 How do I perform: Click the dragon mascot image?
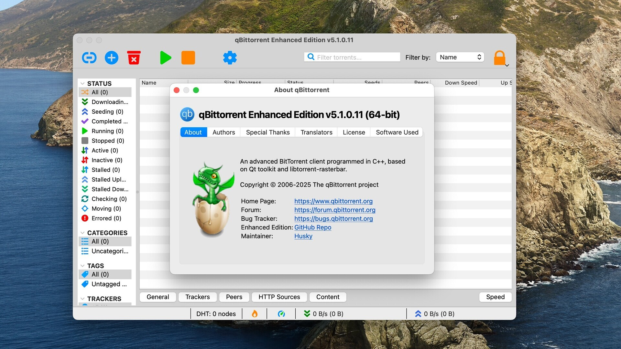213,199
